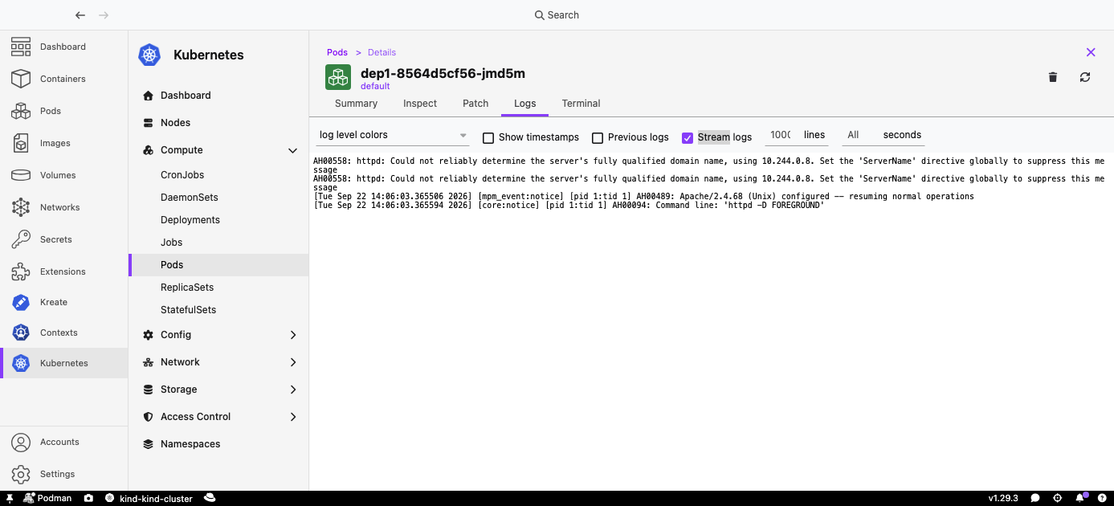
Task: Switch to the Terminal tab
Action: click(x=581, y=104)
